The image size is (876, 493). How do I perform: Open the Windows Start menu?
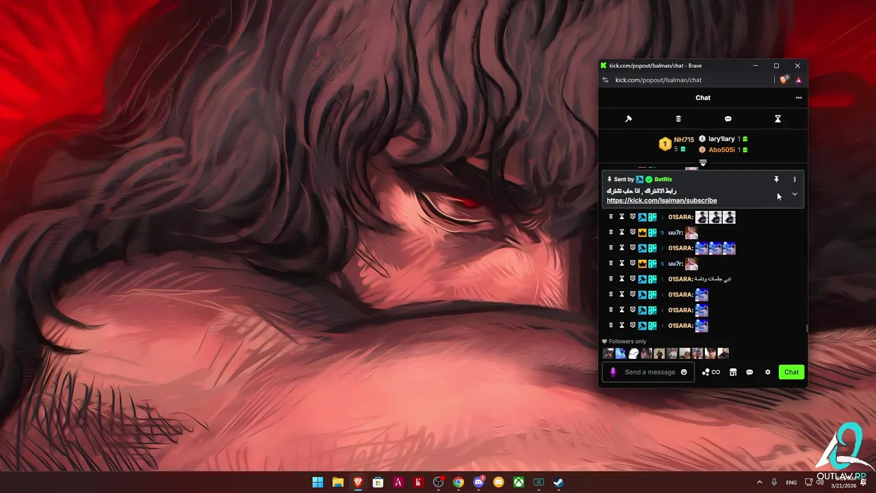318,482
